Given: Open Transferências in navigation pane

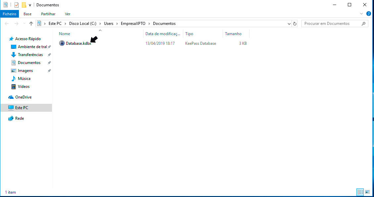Looking at the screenshot, I should pyautogui.click(x=30, y=55).
